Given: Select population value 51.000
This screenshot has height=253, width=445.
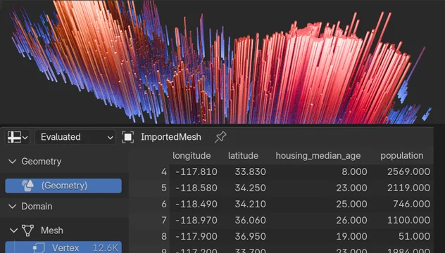Looking at the screenshot, I should [414, 236].
